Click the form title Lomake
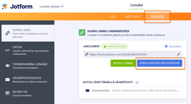Image resolution: width=191 pixels, height=104 pixels. [x=136, y=5]
